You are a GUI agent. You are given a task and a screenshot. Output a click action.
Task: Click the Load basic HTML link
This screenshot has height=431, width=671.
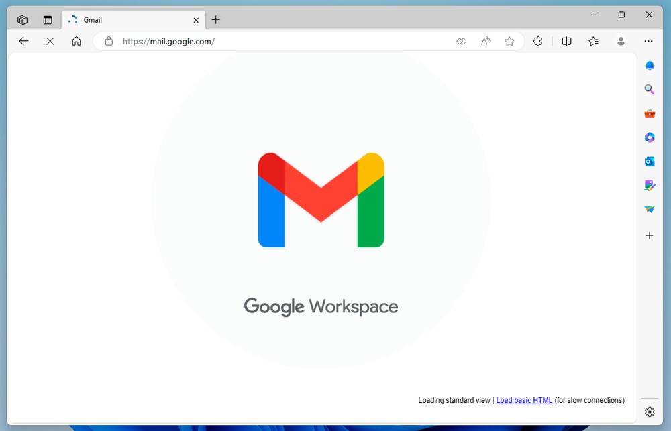click(x=524, y=400)
